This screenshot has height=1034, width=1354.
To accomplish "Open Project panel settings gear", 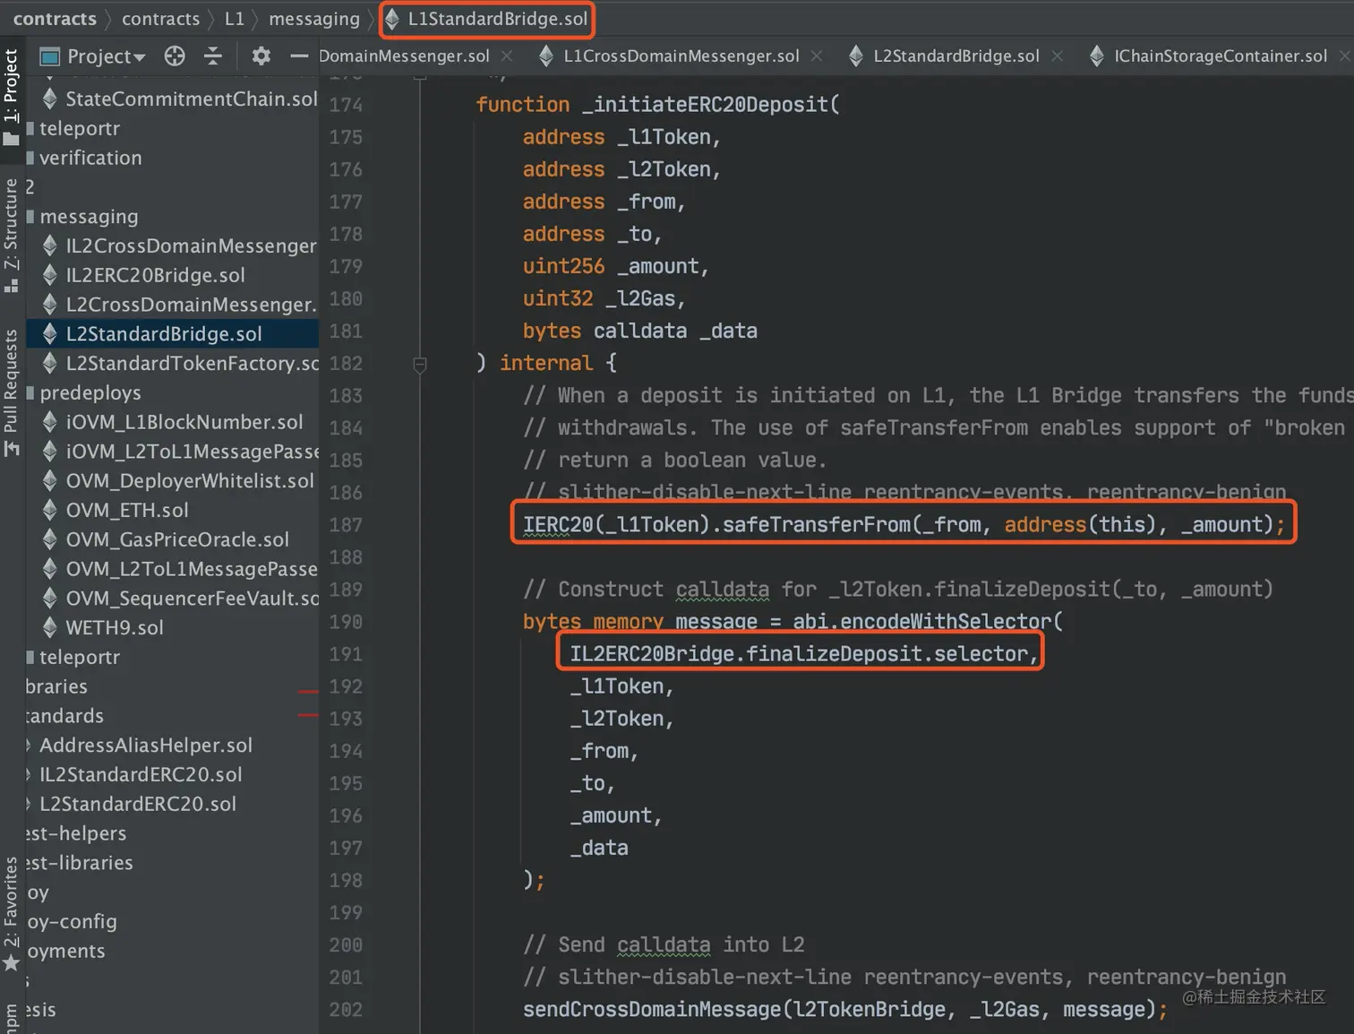I will pos(261,56).
